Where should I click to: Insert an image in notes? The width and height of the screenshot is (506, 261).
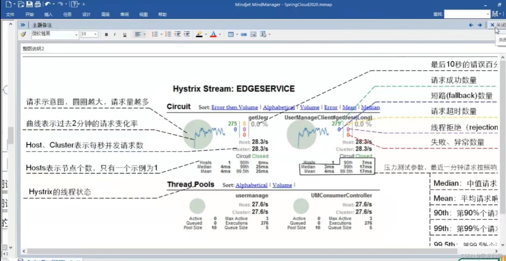click(253, 34)
